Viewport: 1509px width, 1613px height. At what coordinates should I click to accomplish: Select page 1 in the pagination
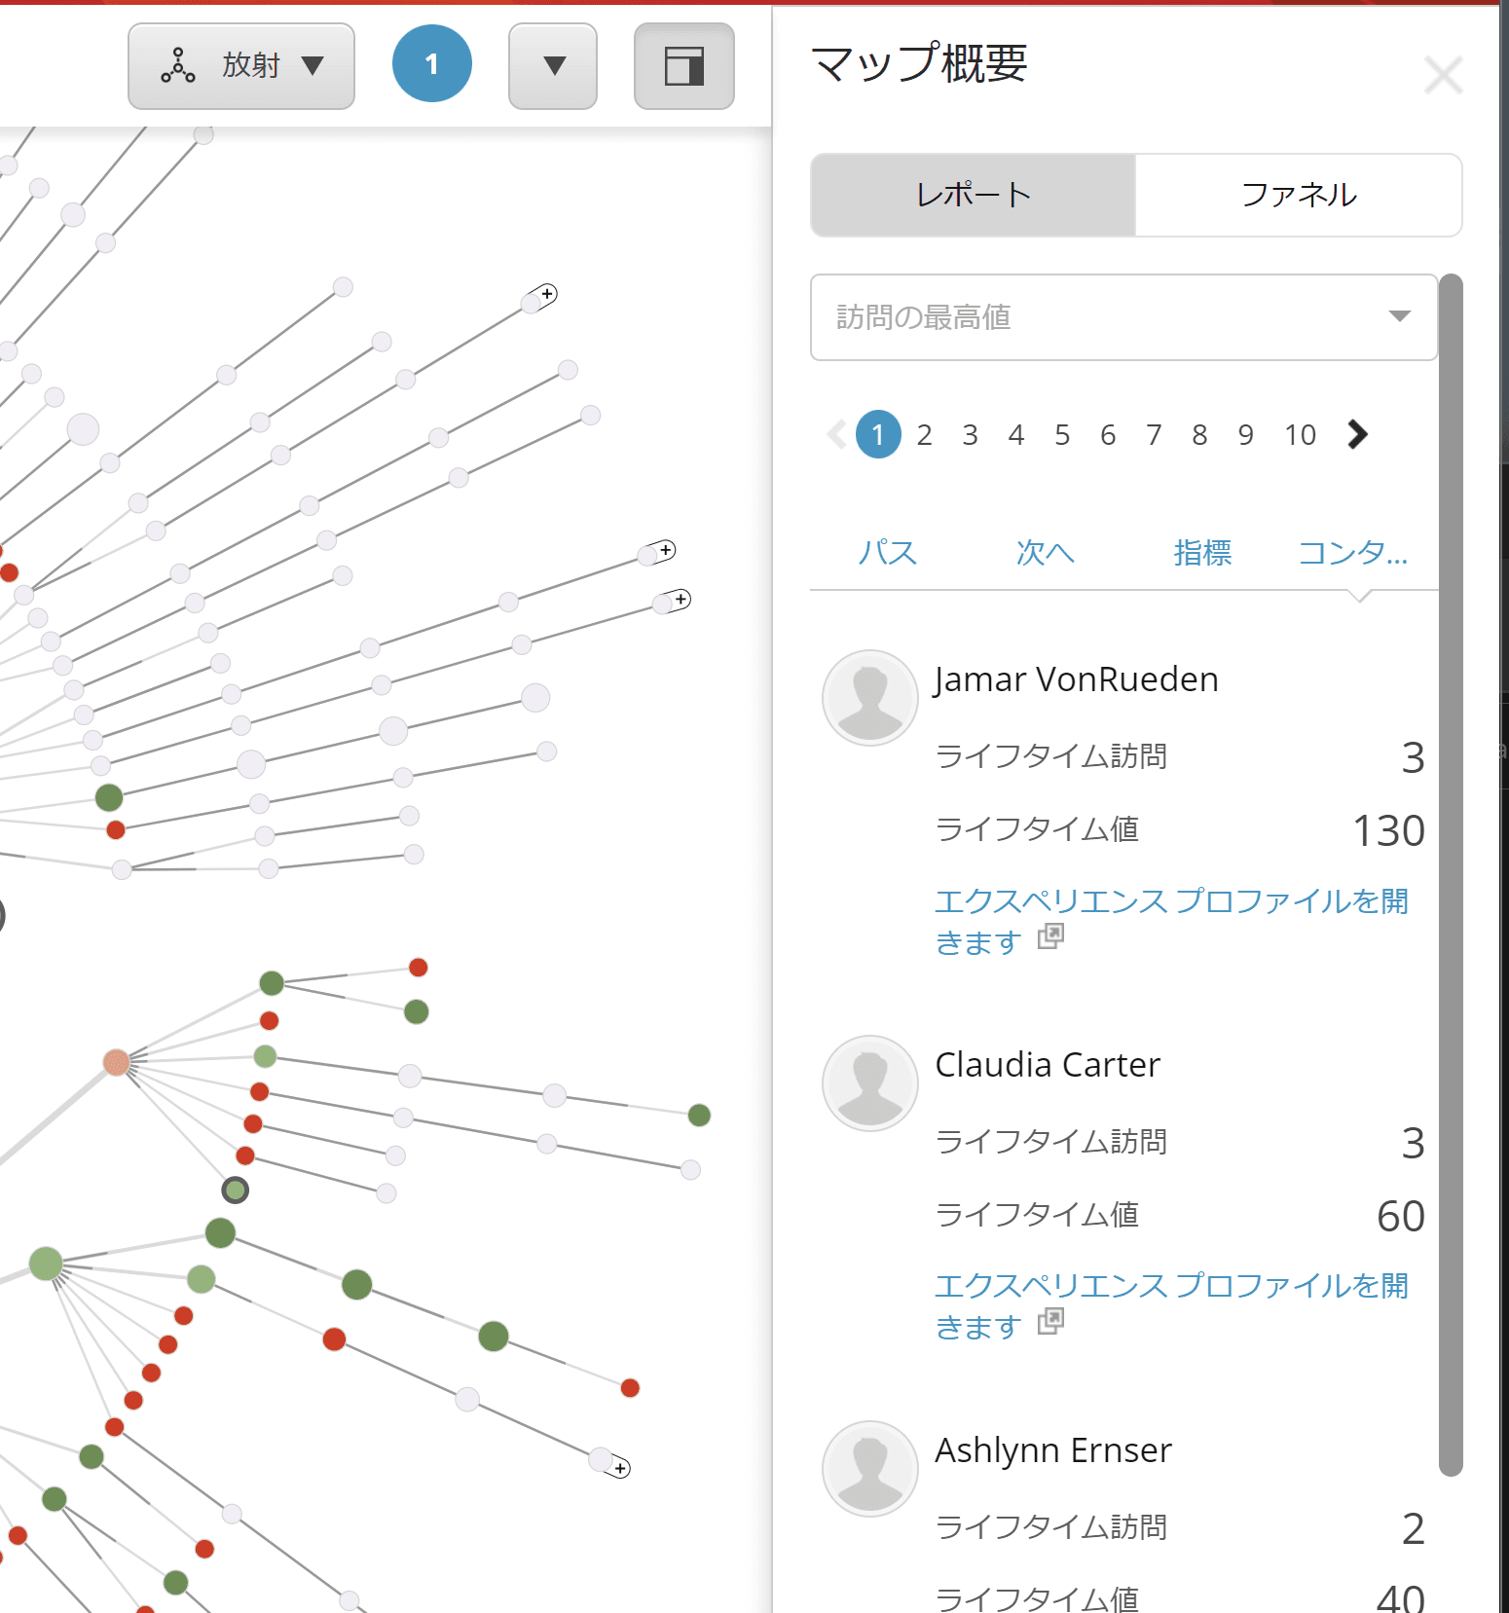(x=878, y=434)
